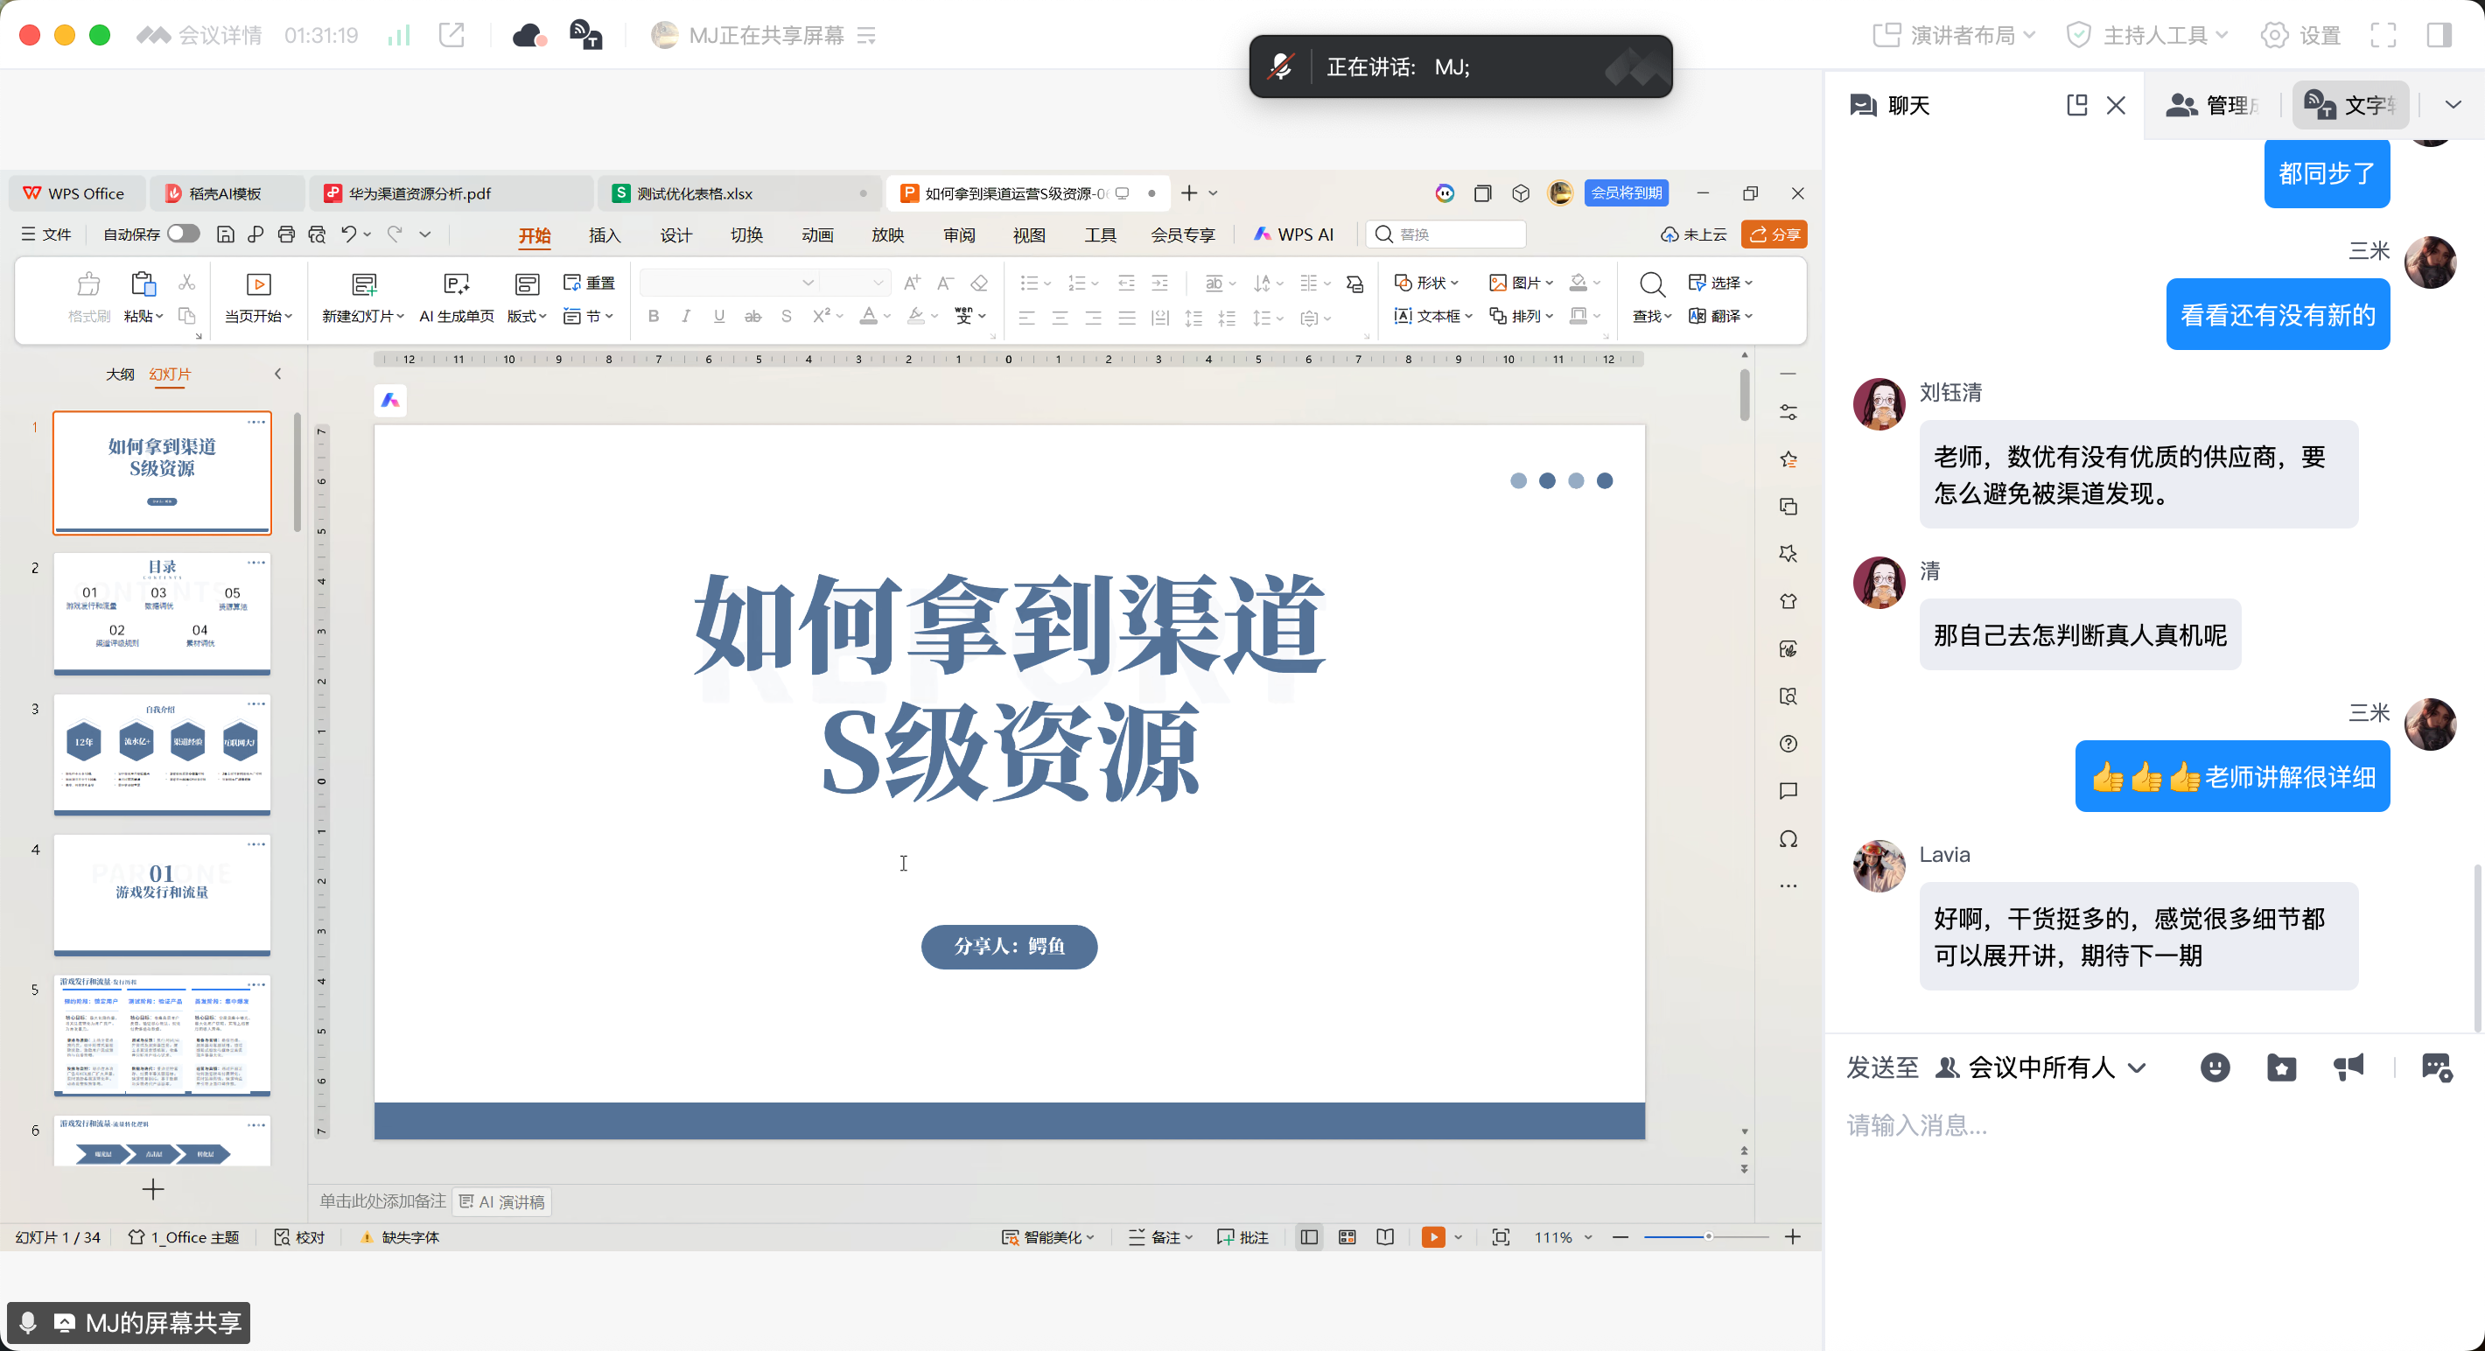2485x1351 pixels.
Task: Click the cut scissors icon
Action: click(187, 282)
